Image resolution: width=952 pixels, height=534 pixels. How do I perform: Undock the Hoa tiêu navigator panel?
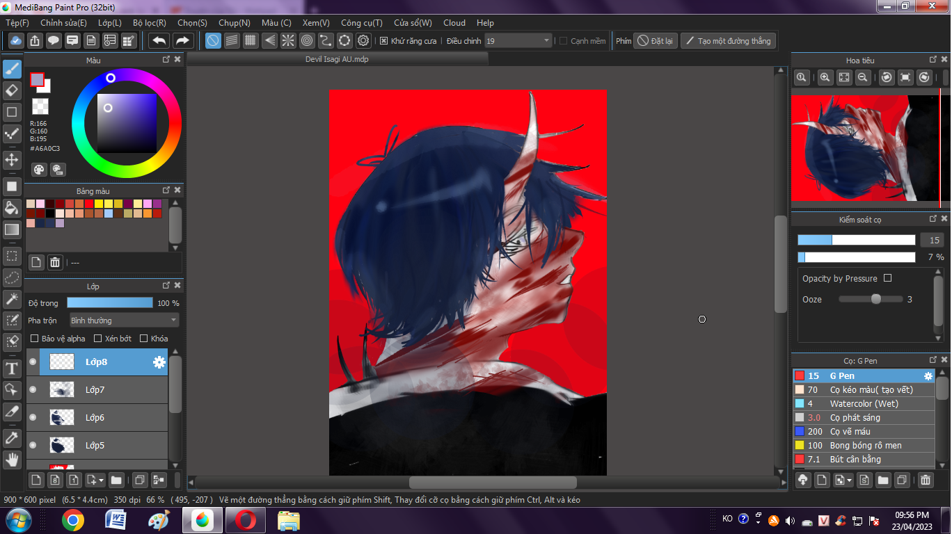pos(933,60)
